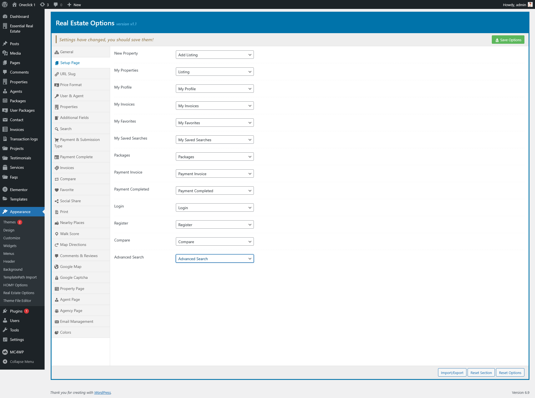
Task: Open the Payment Completed page dropdown
Action: pos(215,191)
